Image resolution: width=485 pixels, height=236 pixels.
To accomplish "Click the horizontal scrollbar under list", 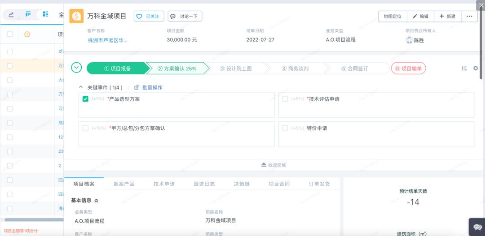I will (34, 219).
